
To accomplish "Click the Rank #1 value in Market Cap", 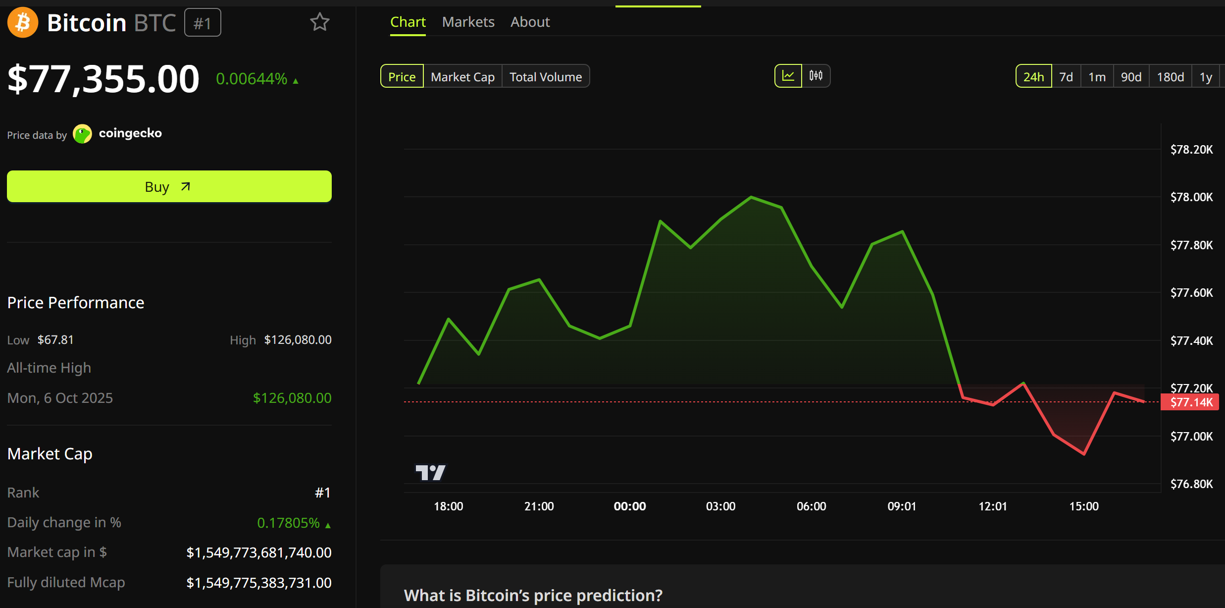I will (323, 493).
